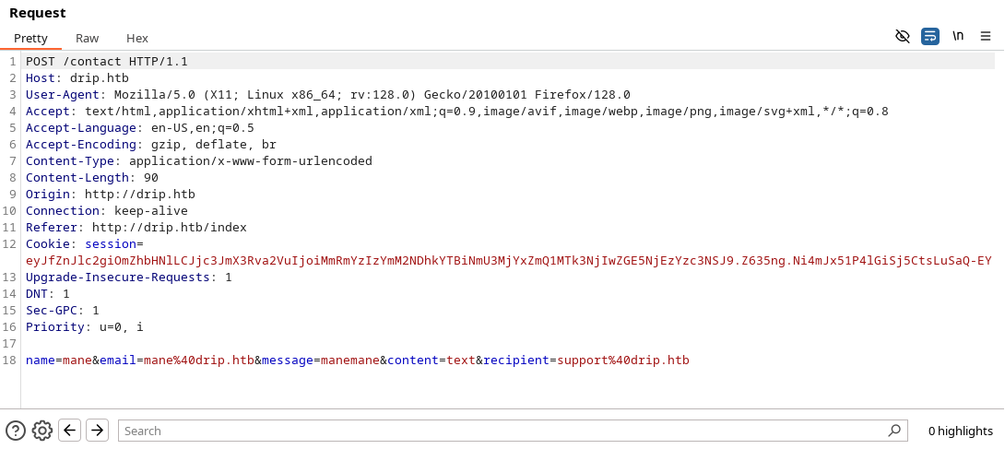Open search settings gear icon
The image size is (1005, 449).
42,431
